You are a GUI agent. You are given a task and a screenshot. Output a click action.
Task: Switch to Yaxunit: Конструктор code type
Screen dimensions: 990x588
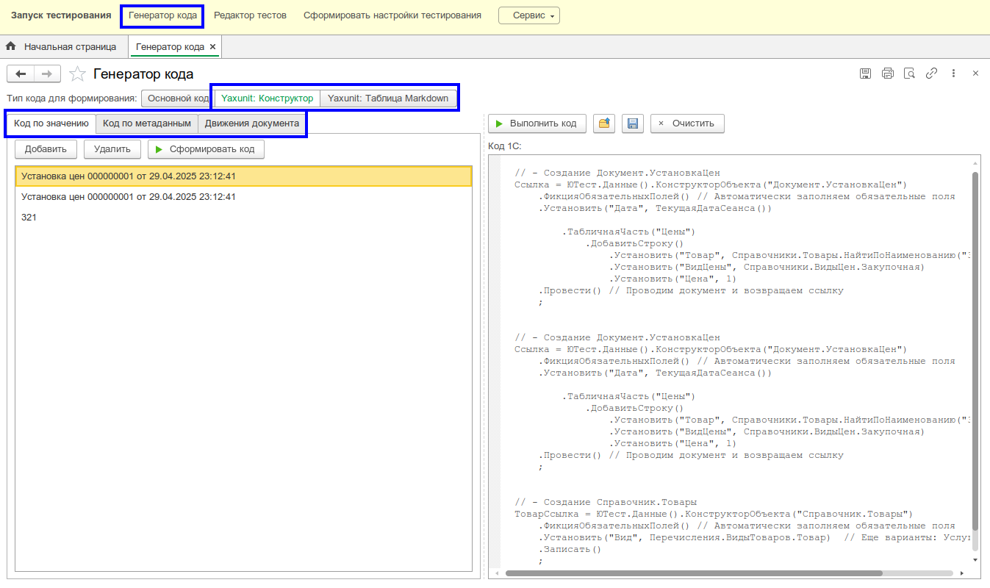(266, 98)
